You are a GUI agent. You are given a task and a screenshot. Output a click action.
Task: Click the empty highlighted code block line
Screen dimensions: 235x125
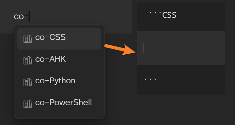(181, 48)
